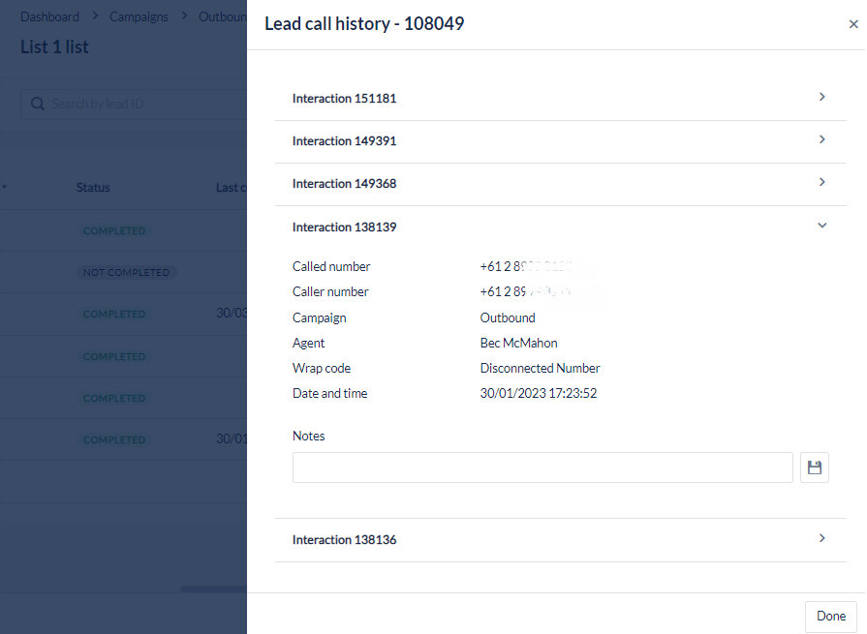Collapse Interaction 138139 chevron
This screenshot has width=867, height=634.
click(x=821, y=226)
